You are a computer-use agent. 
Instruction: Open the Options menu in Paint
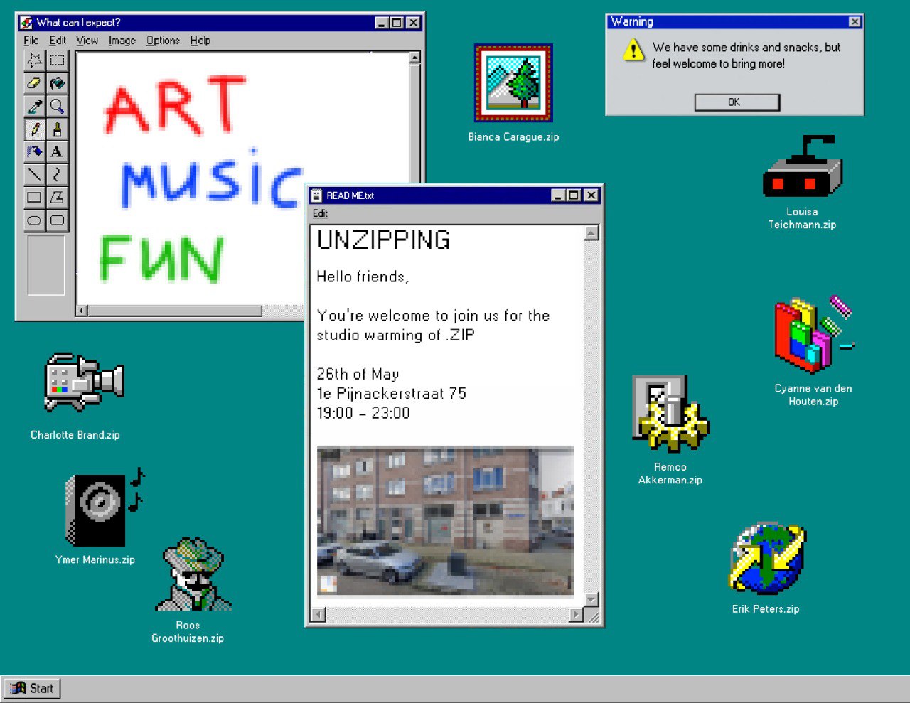pyautogui.click(x=162, y=41)
